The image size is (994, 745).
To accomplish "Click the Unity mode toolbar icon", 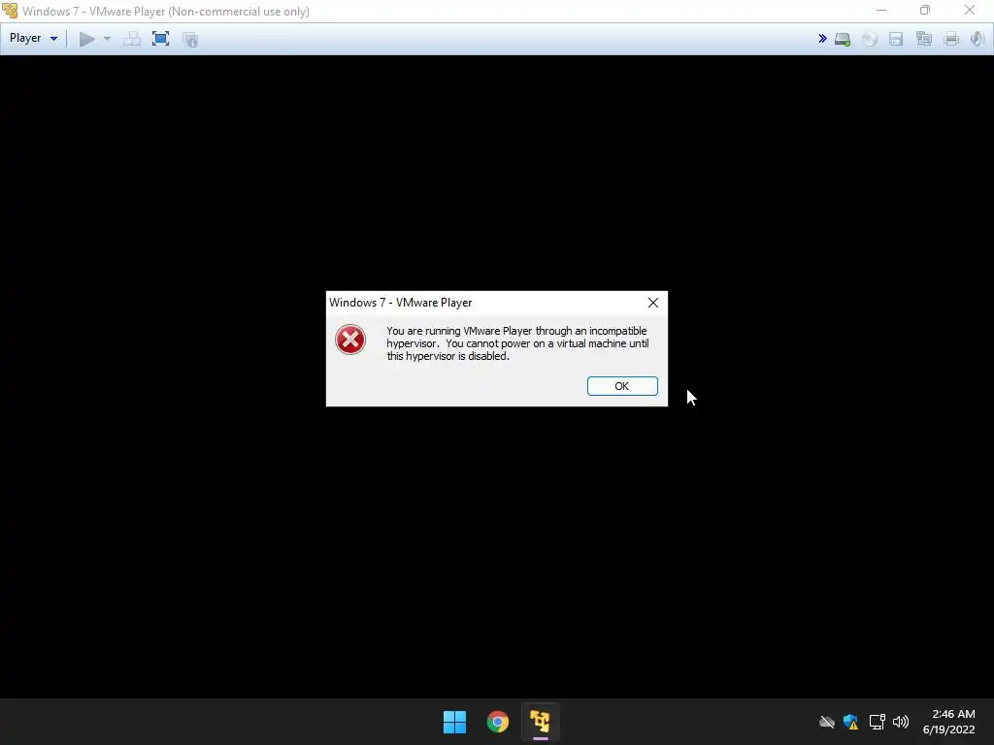I will 190,39.
